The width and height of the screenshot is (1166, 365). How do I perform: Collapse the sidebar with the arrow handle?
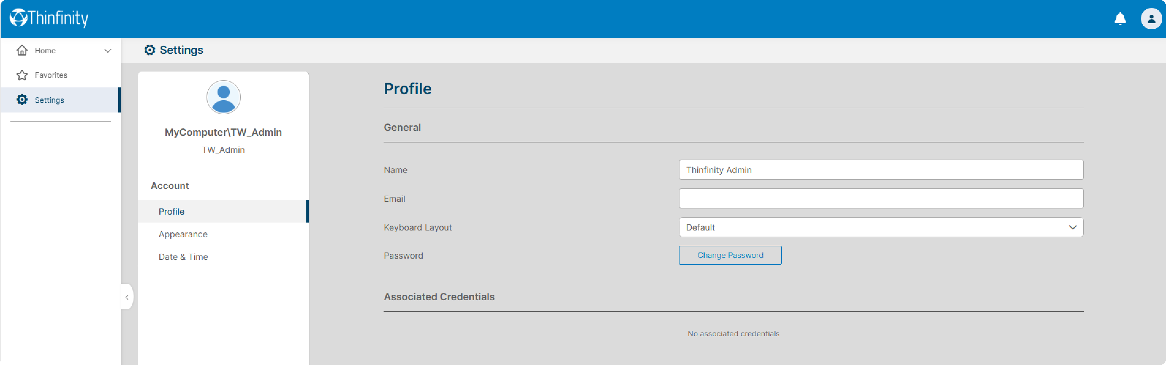tap(127, 297)
